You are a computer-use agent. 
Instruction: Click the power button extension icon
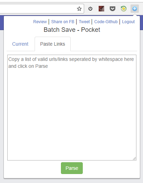click(90, 9)
